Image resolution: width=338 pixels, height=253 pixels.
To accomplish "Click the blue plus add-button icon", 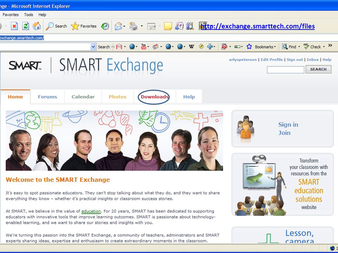I will coord(210,46).
